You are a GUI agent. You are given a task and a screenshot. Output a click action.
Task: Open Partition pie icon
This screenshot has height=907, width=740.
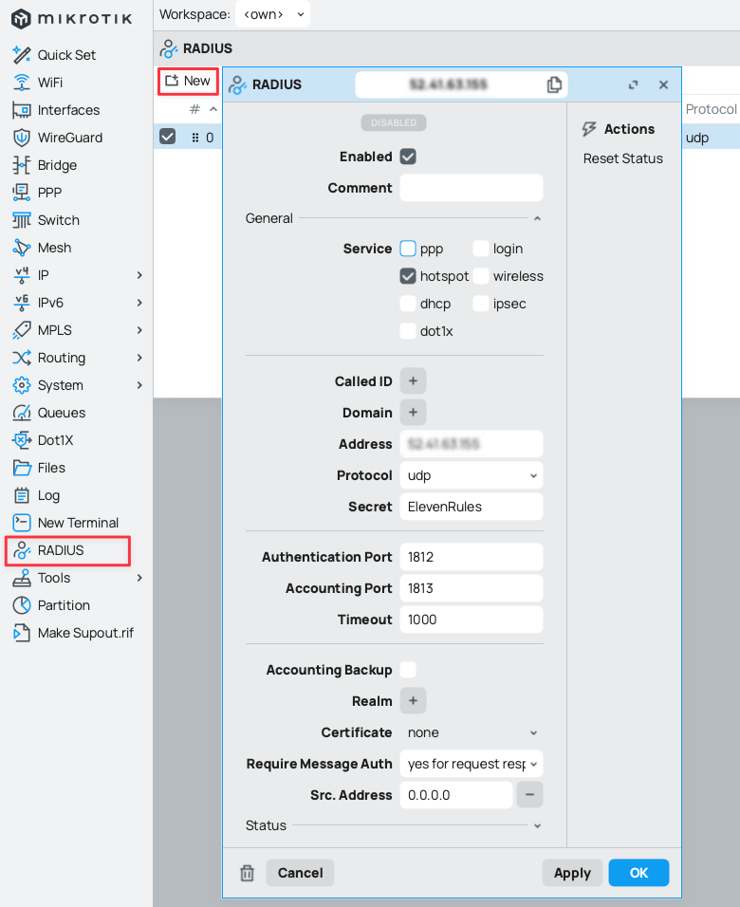22,605
